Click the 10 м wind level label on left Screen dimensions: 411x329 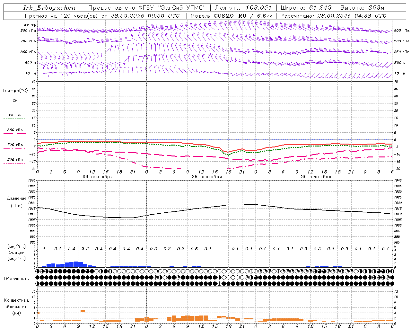coord(31,74)
